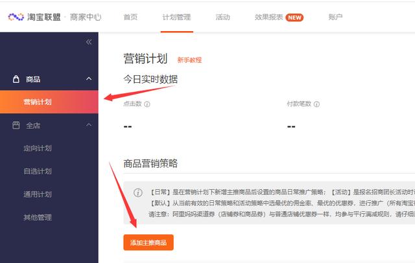The image size is (415, 263).
Task: Go to the 账户 tab
Action: (x=335, y=17)
